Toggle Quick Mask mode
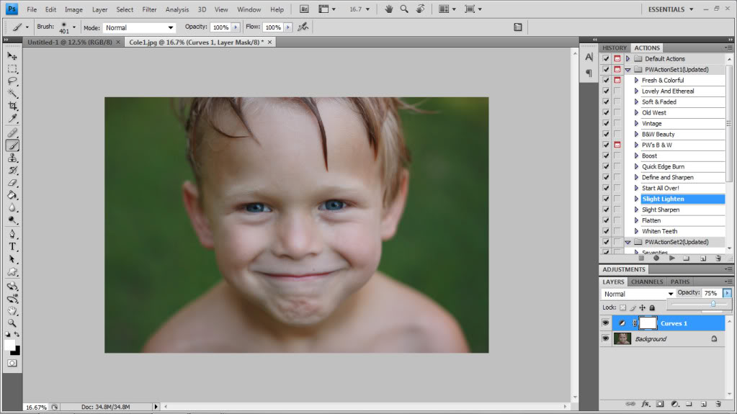This screenshot has height=414, width=737. pos(12,364)
